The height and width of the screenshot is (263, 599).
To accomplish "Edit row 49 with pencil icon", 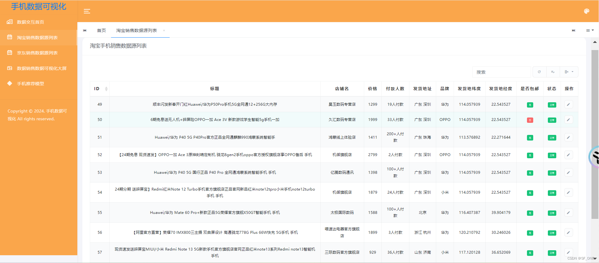I will pyautogui.click(x=568, y=104).
